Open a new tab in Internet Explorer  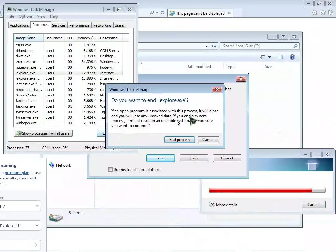click(238, 13)
